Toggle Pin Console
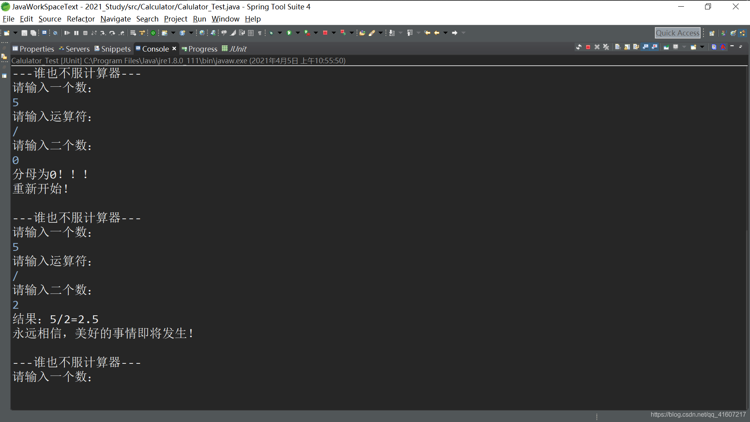 coord(666,47)
